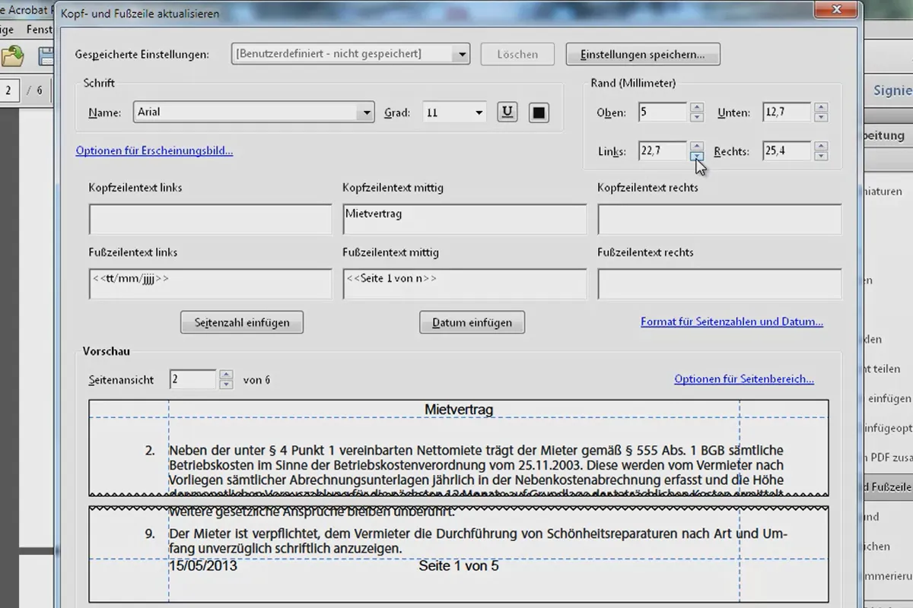Screen dimensions: 913x608
Task: Click Acrobat page number field showing 2
Action: [x=8, y=90]
